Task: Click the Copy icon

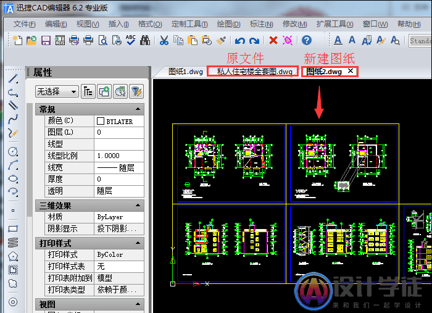Action: 178,40
